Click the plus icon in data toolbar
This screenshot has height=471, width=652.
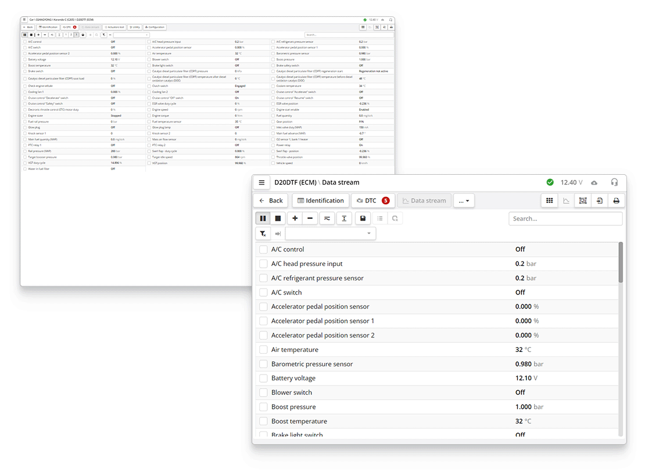tap(295, 218)
